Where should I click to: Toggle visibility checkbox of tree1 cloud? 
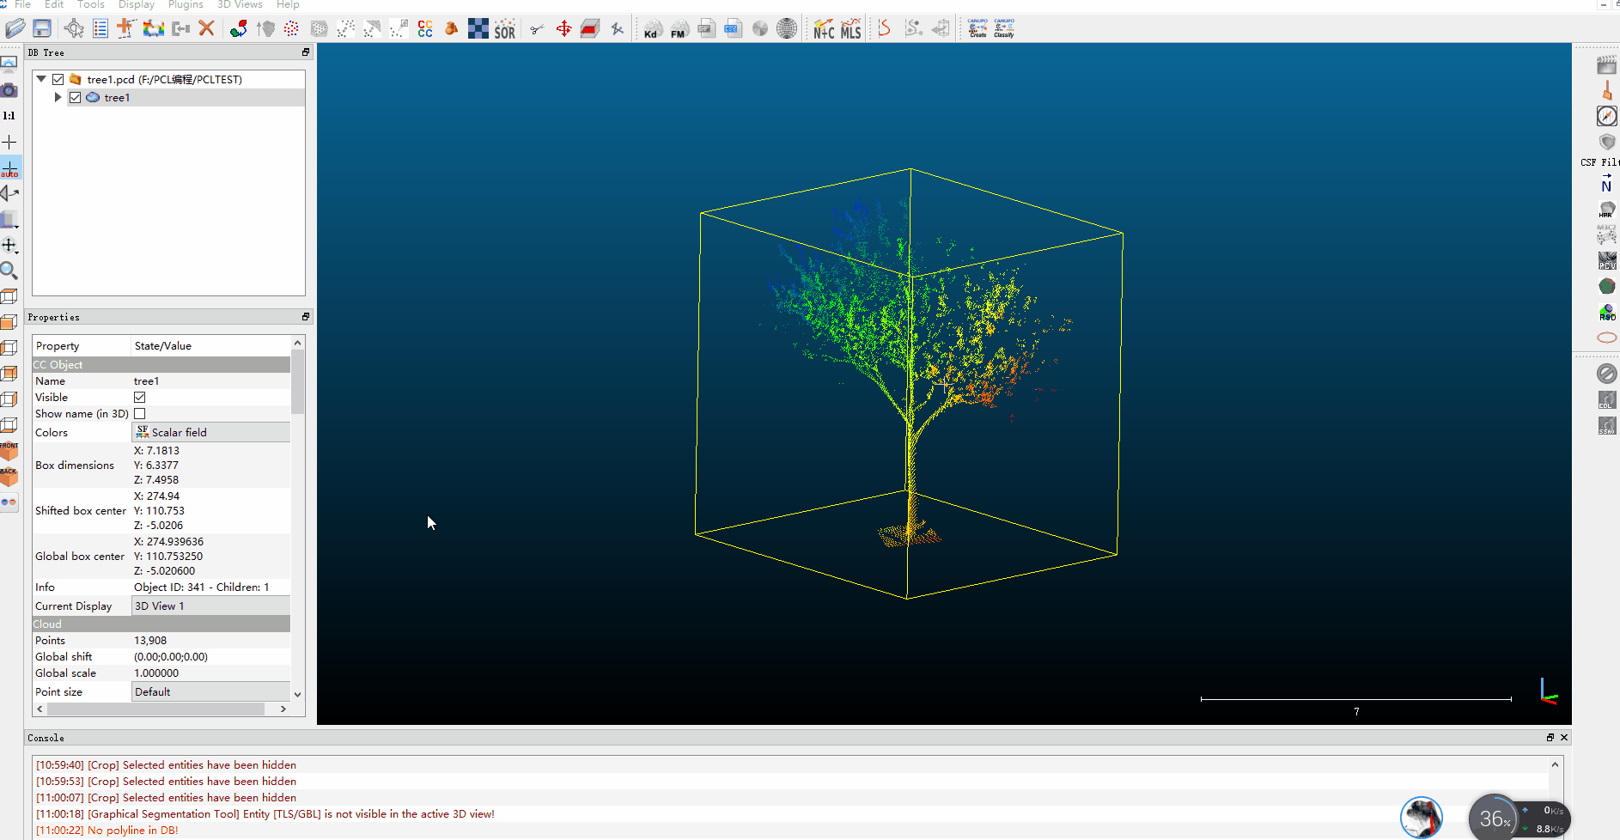pyautogui.click(x=76, y=97)
